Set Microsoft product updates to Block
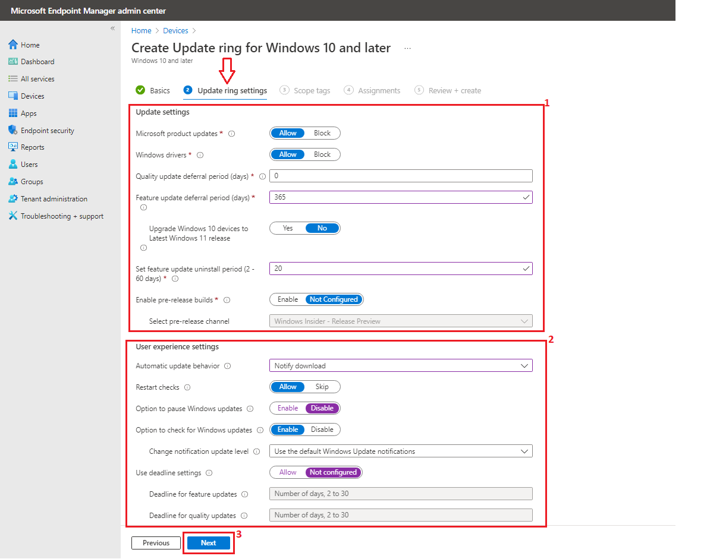The image size is (707, 559). click(x=322, y=133)
